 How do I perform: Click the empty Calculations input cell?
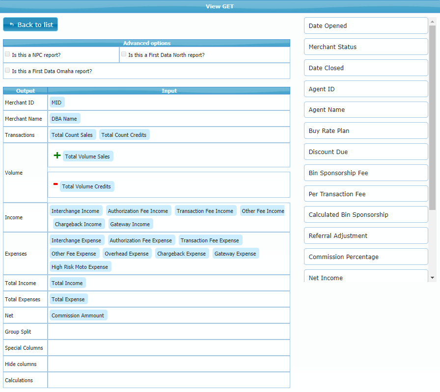[168, 380]
